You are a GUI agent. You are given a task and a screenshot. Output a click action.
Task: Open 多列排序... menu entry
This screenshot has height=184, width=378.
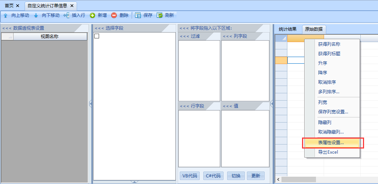click(x=333, y=92)
